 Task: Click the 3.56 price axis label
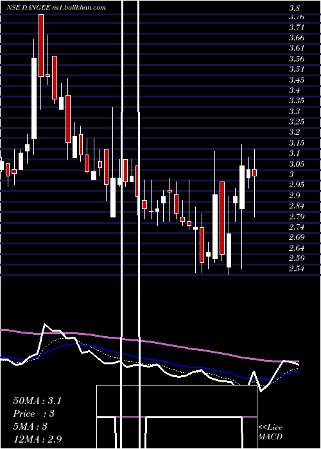point(297,59)
